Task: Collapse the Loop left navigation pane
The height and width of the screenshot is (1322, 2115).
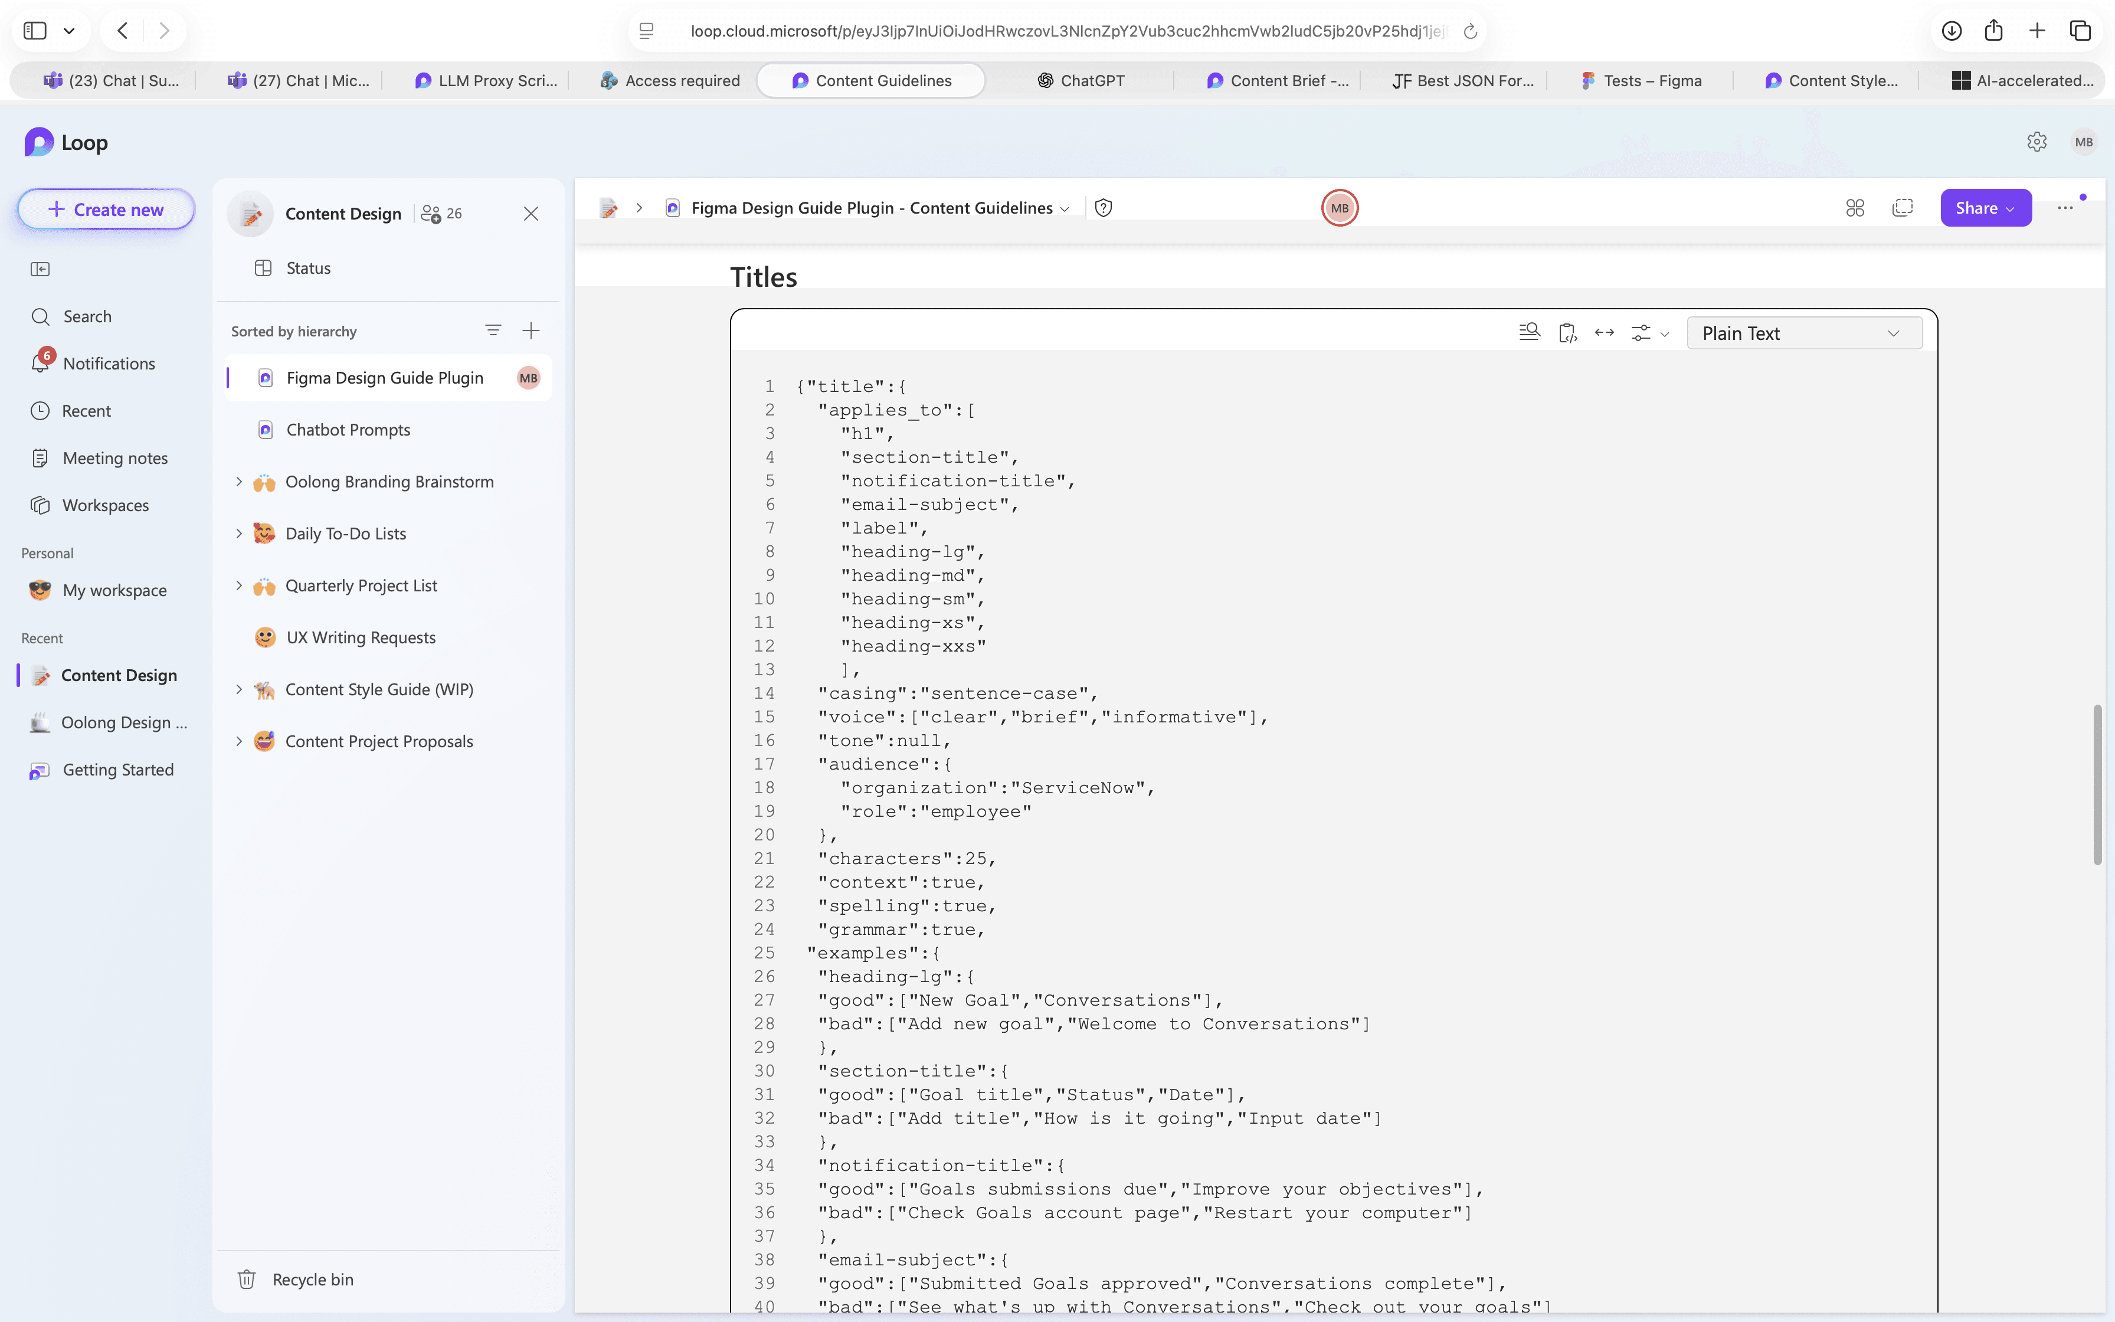Action: (x=40, y=269)
